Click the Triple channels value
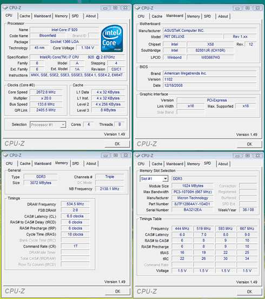Viewport: 265px width, 299px height. (x=110, y=177)
